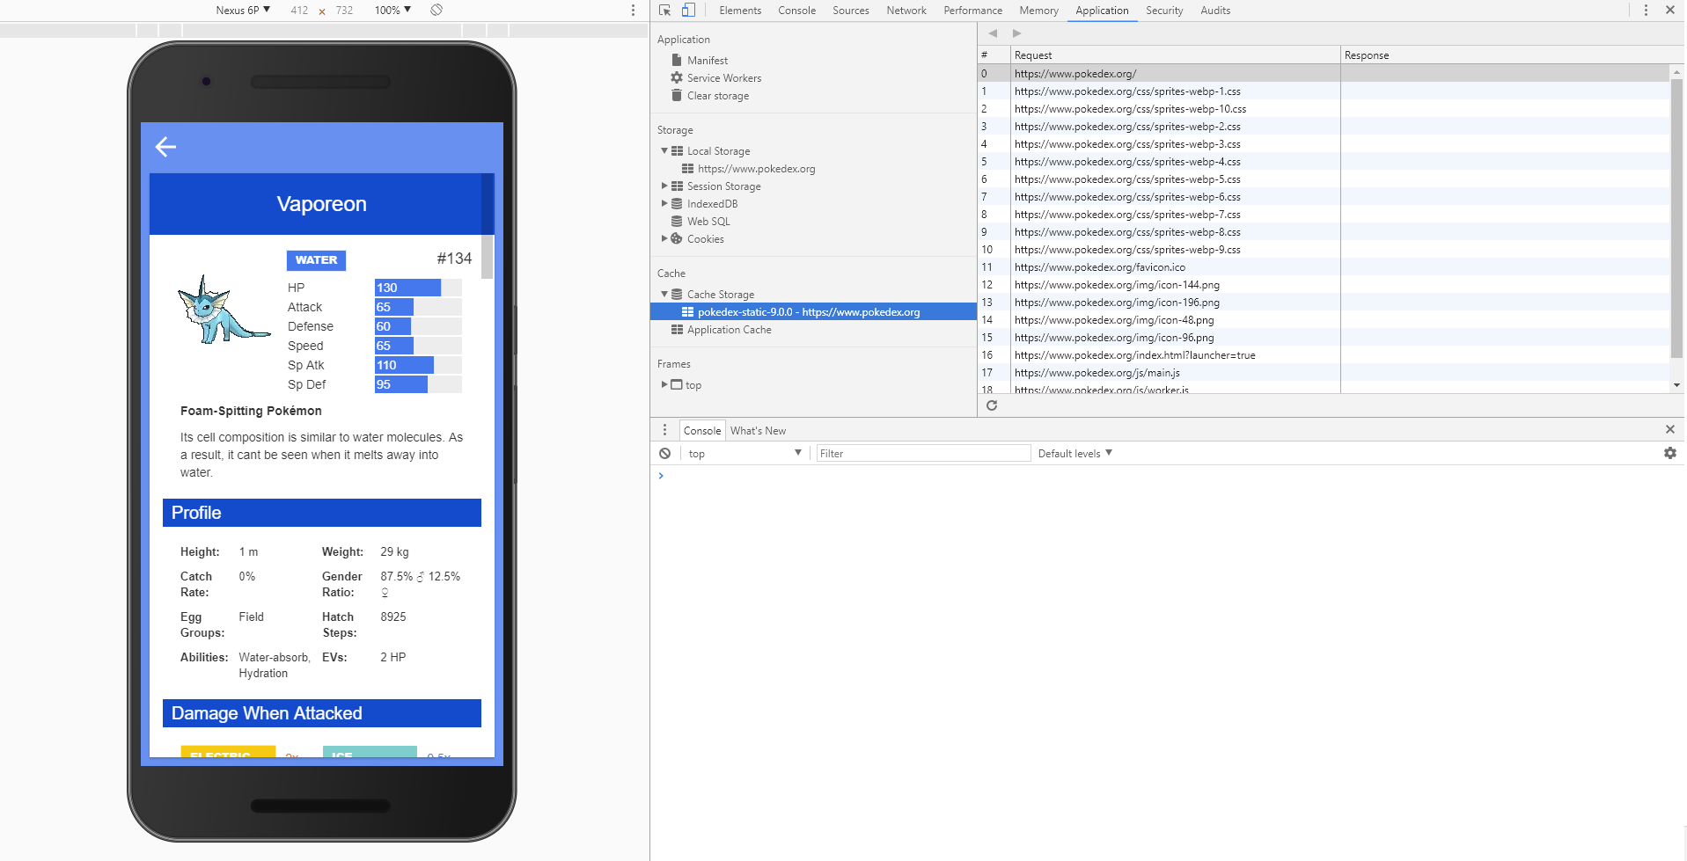The height and width of the screenshot is (861, 1687).
Task: Click the HP stat bar
Action: 417,288
